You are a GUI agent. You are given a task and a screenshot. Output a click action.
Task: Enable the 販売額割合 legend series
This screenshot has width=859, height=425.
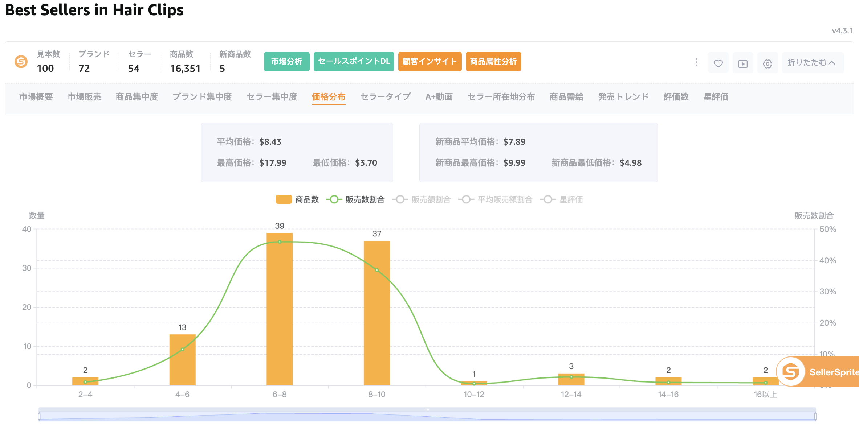[x=422, y=199]
